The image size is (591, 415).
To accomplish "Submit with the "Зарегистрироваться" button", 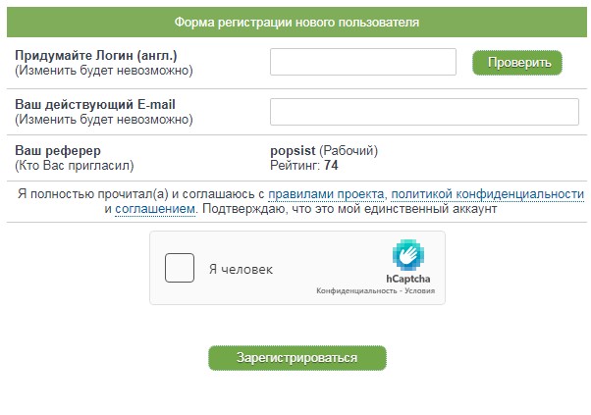I will pyautogui.click(x=296, y=358).
